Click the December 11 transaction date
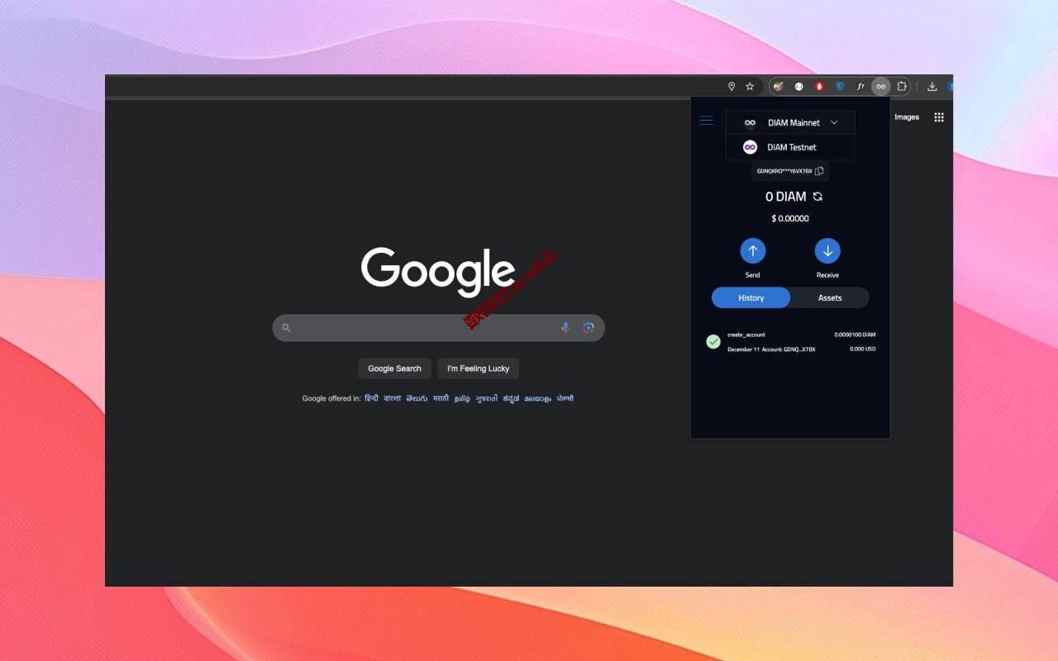The width and height of the screenshot is (1058, 661). 744,350
